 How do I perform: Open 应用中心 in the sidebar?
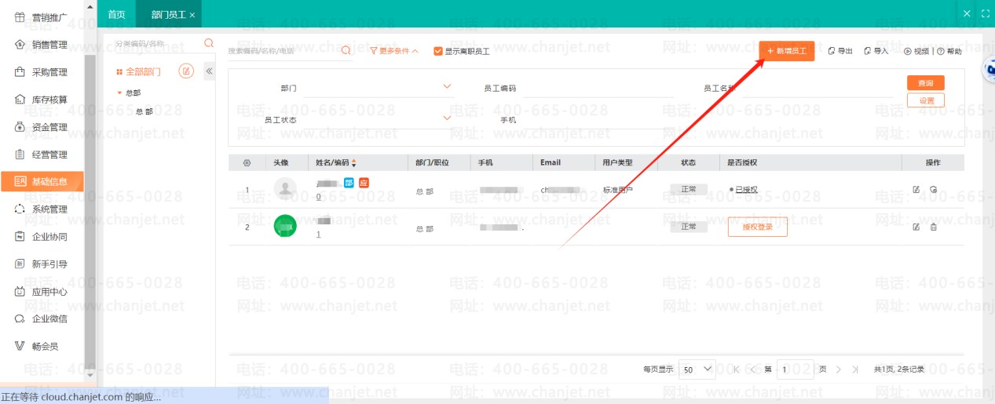[x=42, y=292]
